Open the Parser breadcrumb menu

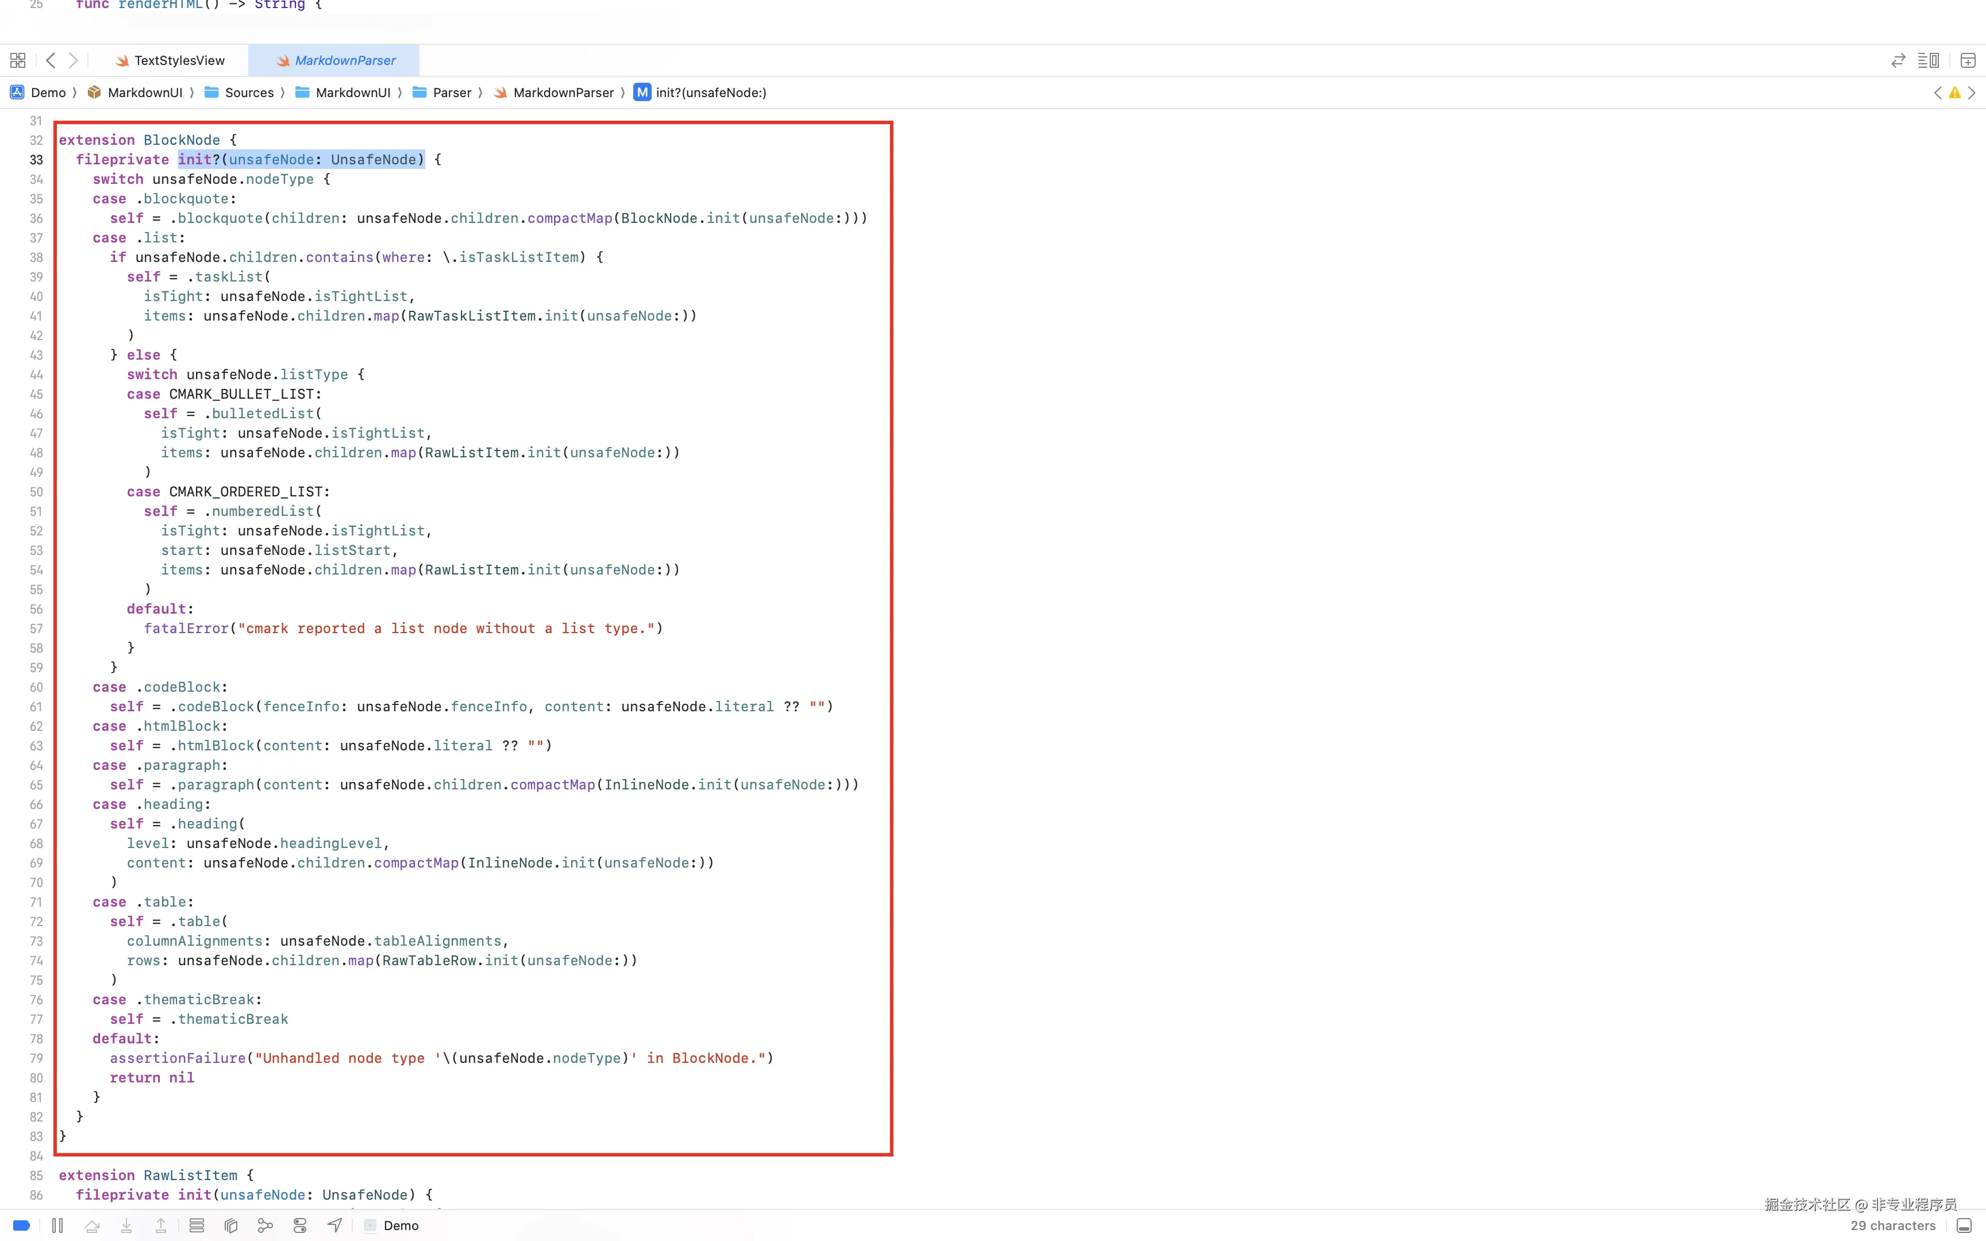point(451,93)
